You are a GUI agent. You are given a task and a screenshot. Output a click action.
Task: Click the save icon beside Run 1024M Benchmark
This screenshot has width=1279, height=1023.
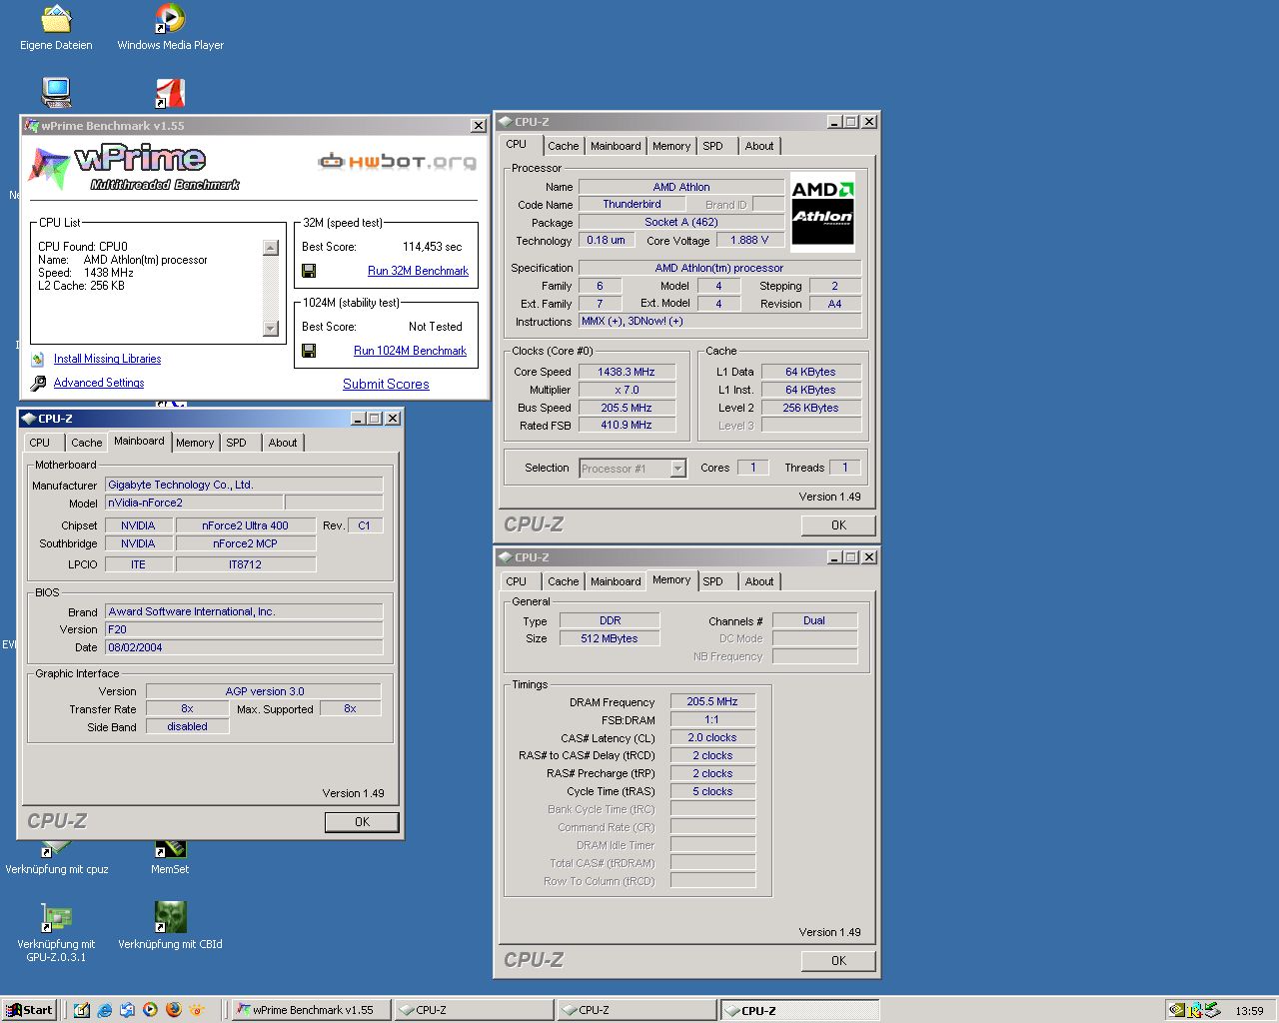[x=309, y=351]
